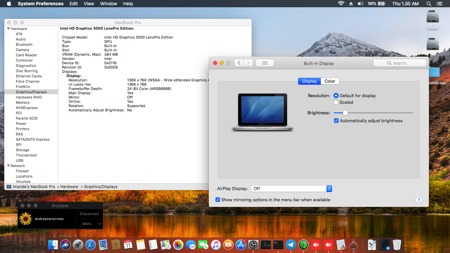The image size is (450, 253).
Task: Open Telegram paper-plane icon in dock
Action: click(x=291, y=245)
